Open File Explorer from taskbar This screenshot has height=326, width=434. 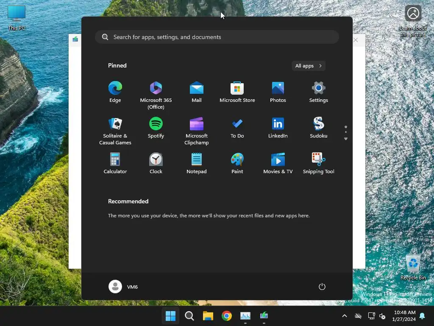(x=208, y=316)
